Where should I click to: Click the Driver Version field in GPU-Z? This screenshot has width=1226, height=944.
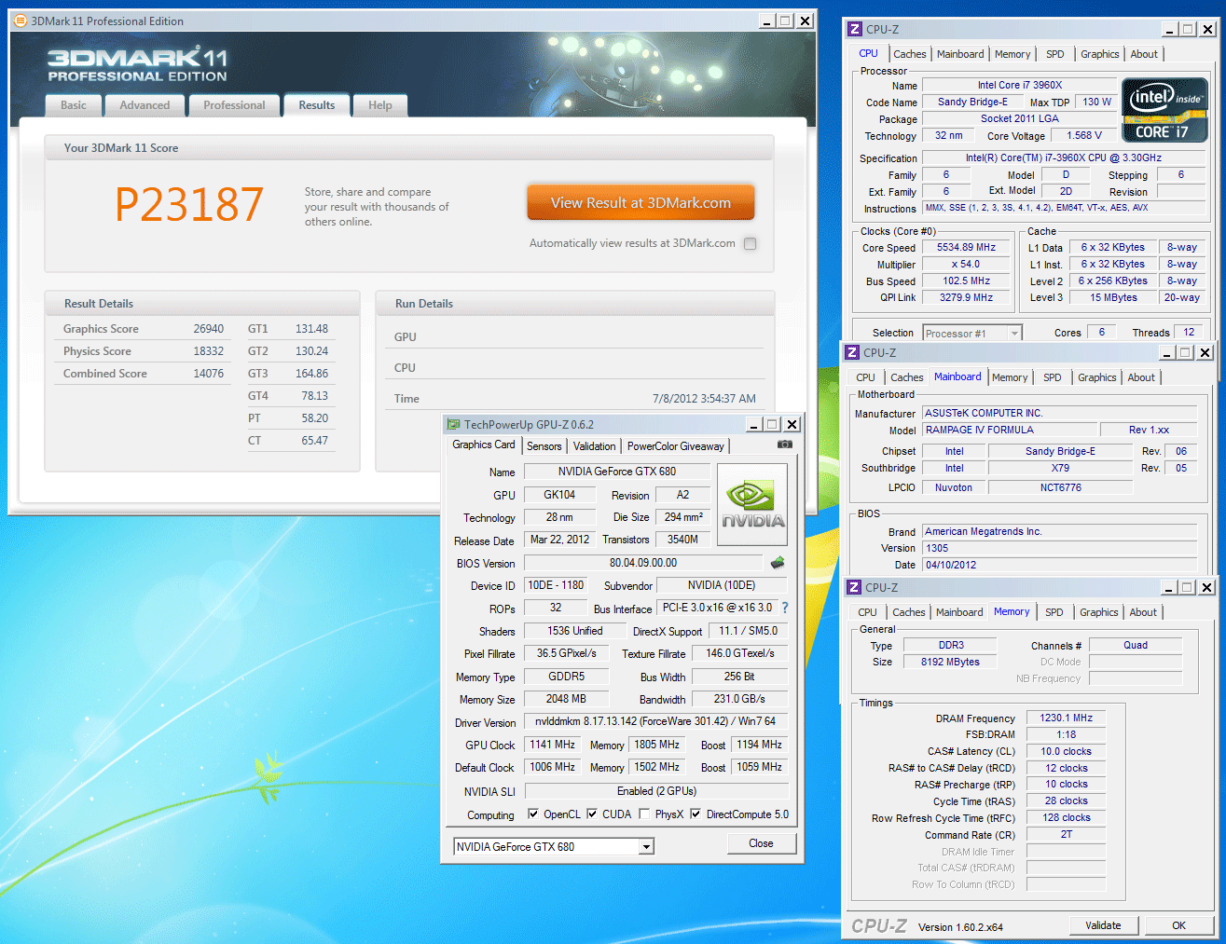pos(655,721)
